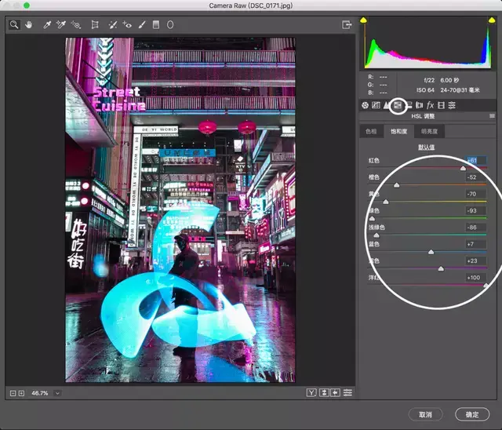Open the Presets panel icon
Screen dimensions: 502x430
pos(452,105)
